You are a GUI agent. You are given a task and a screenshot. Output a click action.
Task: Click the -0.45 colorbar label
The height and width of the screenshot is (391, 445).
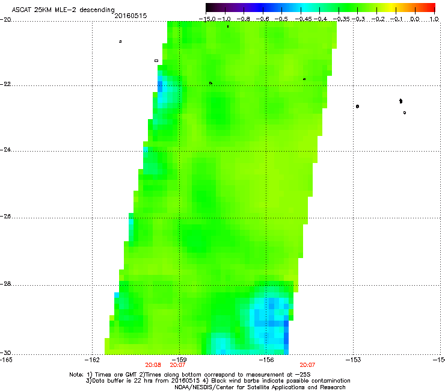click(x=303, y=19)
